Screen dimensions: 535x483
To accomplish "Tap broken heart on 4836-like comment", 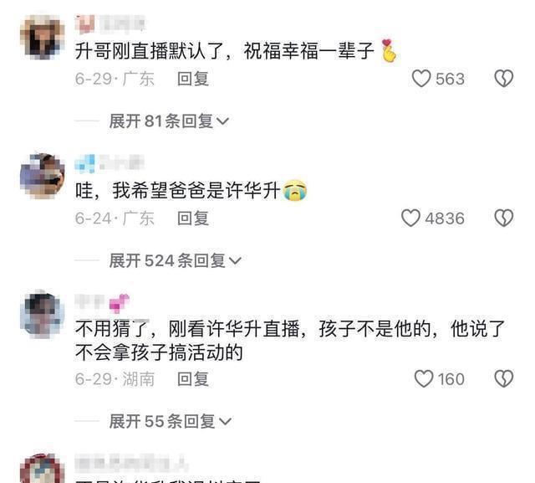I will [x=504, y=218].
